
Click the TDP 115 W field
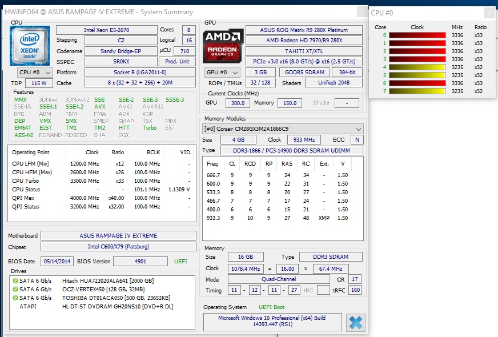tap(39, 83)
